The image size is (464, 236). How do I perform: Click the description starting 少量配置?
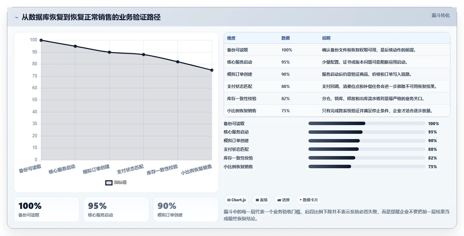click(365, 62)
